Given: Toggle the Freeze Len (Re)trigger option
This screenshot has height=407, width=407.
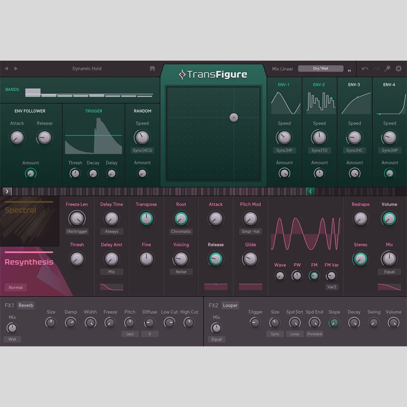Looking at the screenshot, I should 77,231.
